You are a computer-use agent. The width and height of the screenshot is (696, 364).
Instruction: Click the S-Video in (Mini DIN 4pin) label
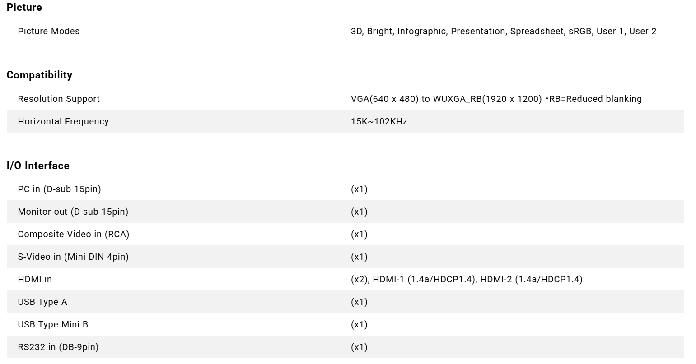tap(73, 257)
